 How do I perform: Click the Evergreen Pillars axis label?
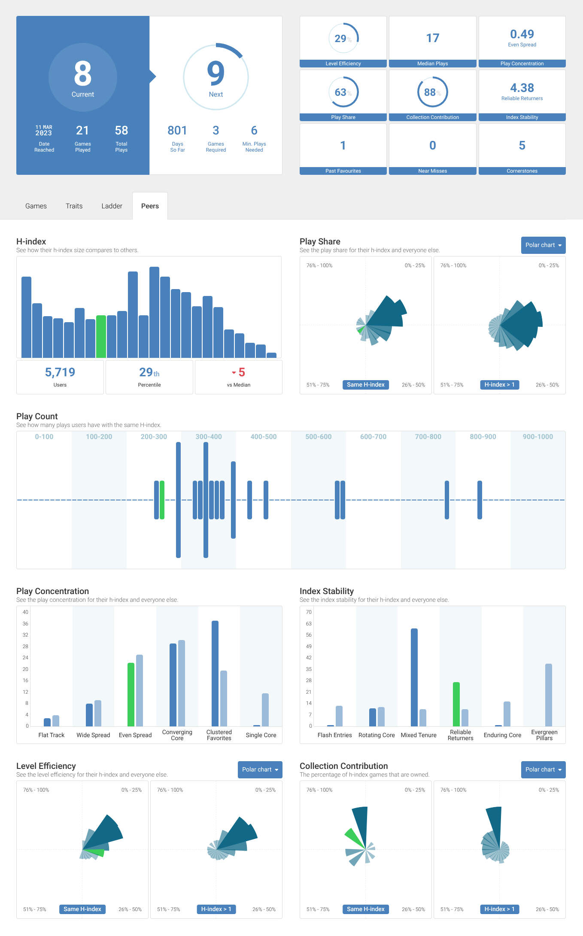coord(544,735)
